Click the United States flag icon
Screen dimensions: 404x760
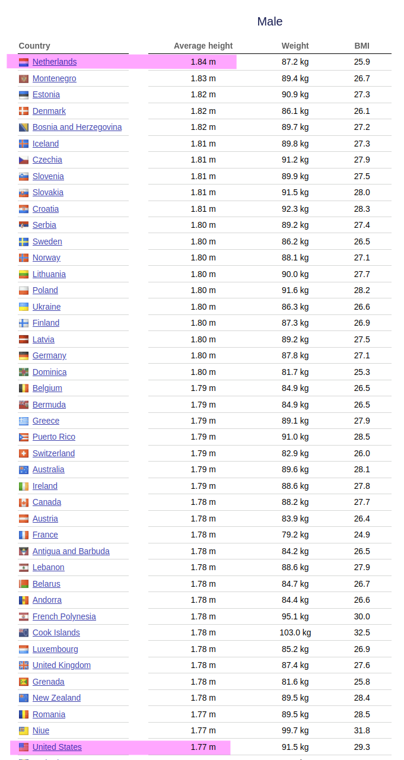pos(24,748)
